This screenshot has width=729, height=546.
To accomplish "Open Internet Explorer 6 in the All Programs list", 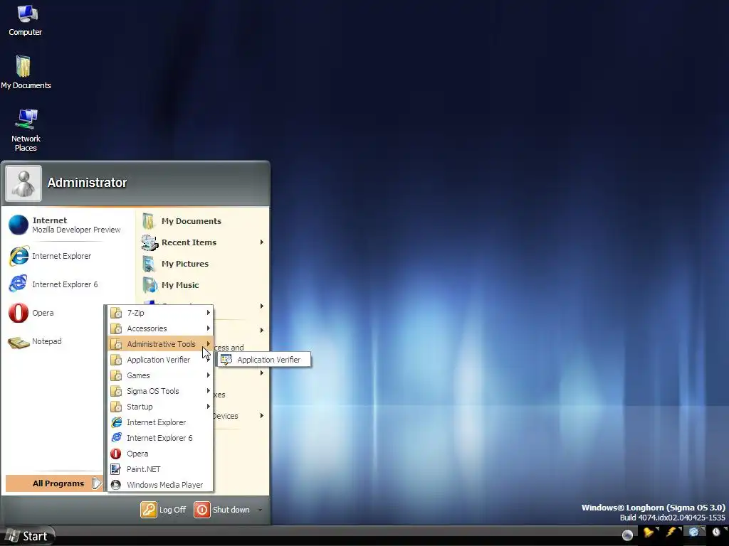I will click(160, 438).
